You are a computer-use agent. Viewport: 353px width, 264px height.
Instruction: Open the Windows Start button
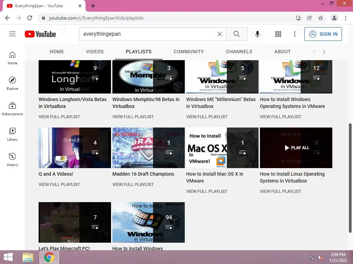click(x=8, y=257)
